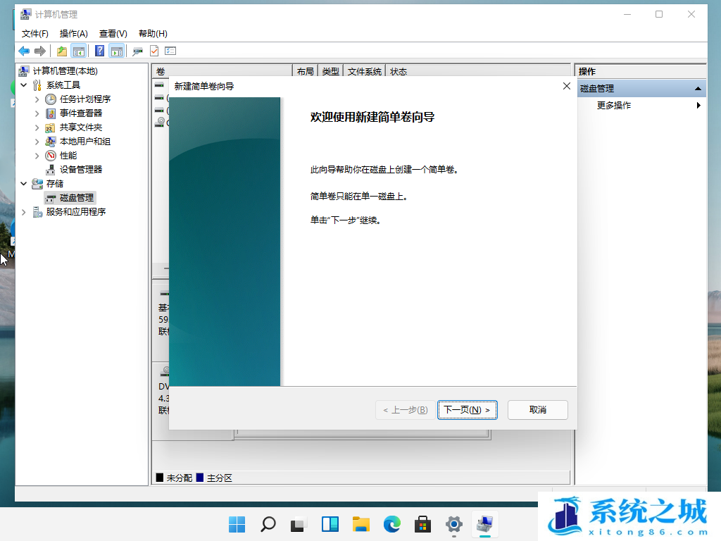The image size is (721, 541).
Task: Click the 下一页(N) button
Action: (468, 410)
